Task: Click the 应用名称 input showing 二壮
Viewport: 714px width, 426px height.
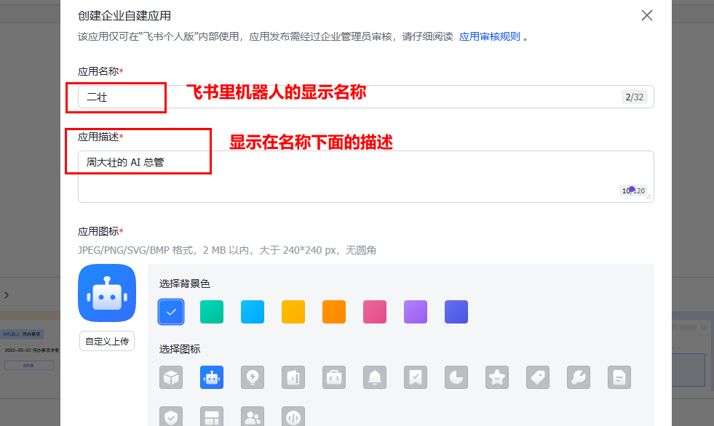Action: pyautogui.click(x=116, y=96)
